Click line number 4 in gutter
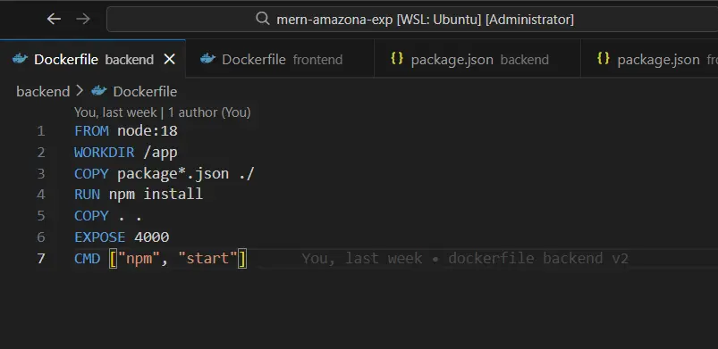Viewport: 718px width, 349px height. (x=41, y=195)
